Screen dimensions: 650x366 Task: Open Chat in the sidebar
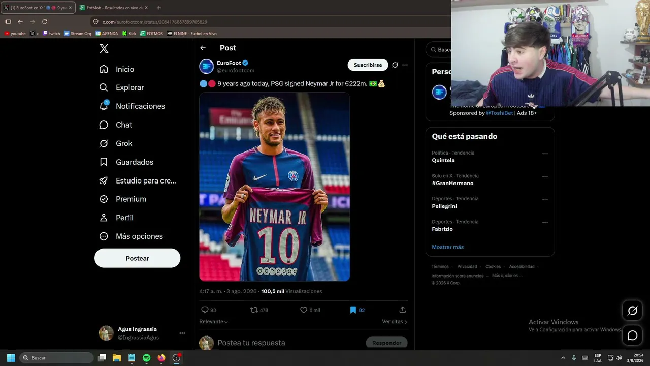click(x=116, y=125)
